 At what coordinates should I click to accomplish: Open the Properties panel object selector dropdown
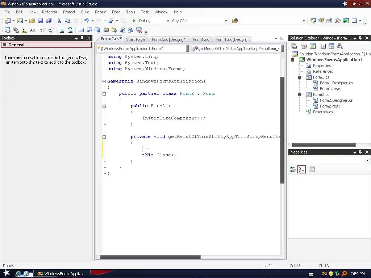(x=367, y=160)
